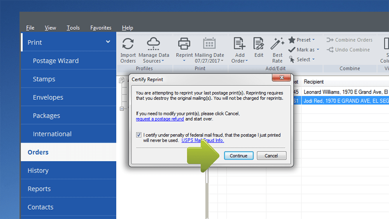Close the Certify Reprint dialog with X

pyautogui.click(x=281, y=77)
